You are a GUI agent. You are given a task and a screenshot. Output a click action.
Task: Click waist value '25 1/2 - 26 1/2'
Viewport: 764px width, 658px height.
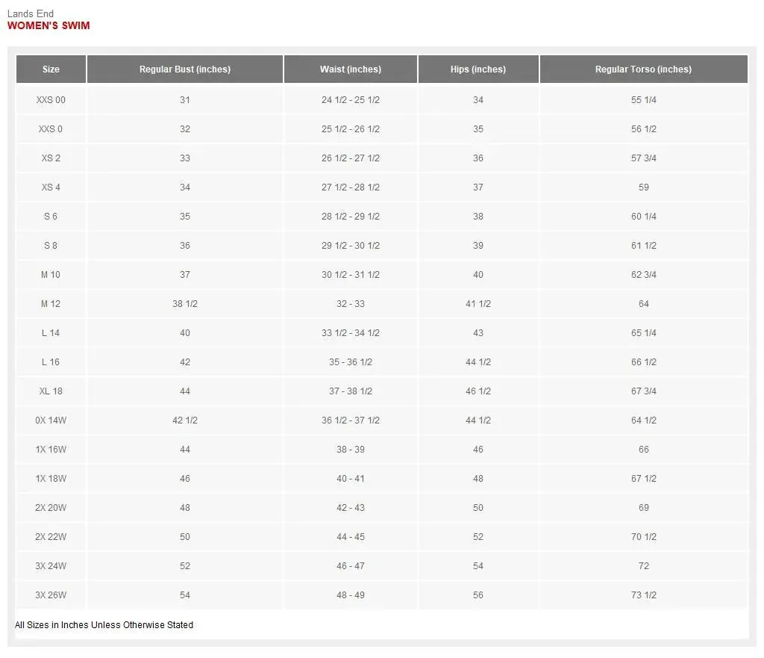click(351, 128)
